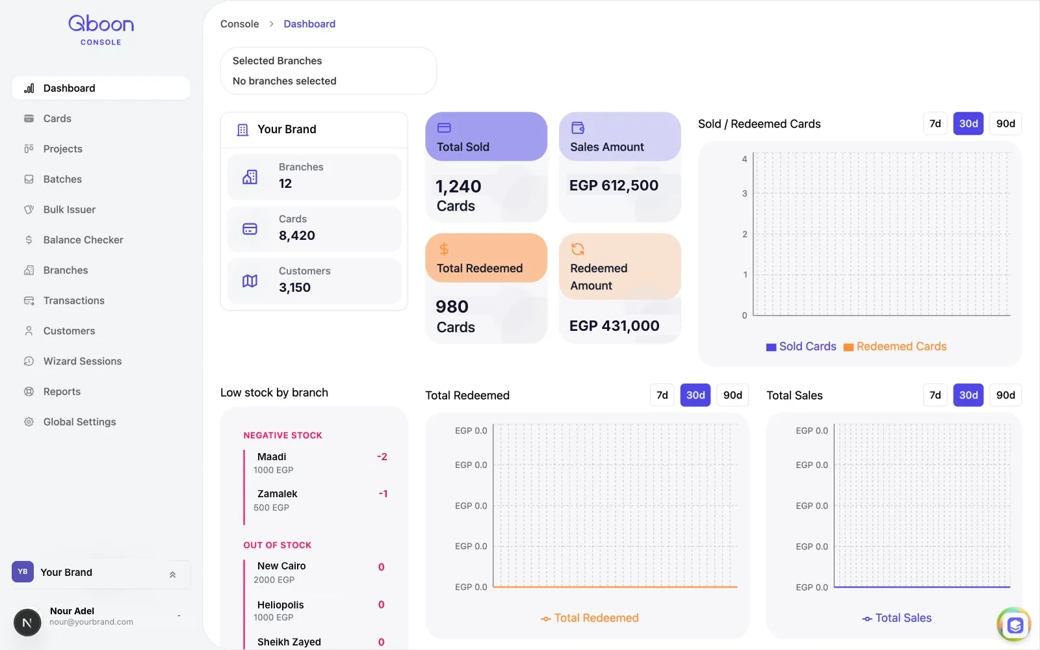Select 7d range for Sold / Redeemed Cards
Screen dimensions: 1040x650
(935, 123)
